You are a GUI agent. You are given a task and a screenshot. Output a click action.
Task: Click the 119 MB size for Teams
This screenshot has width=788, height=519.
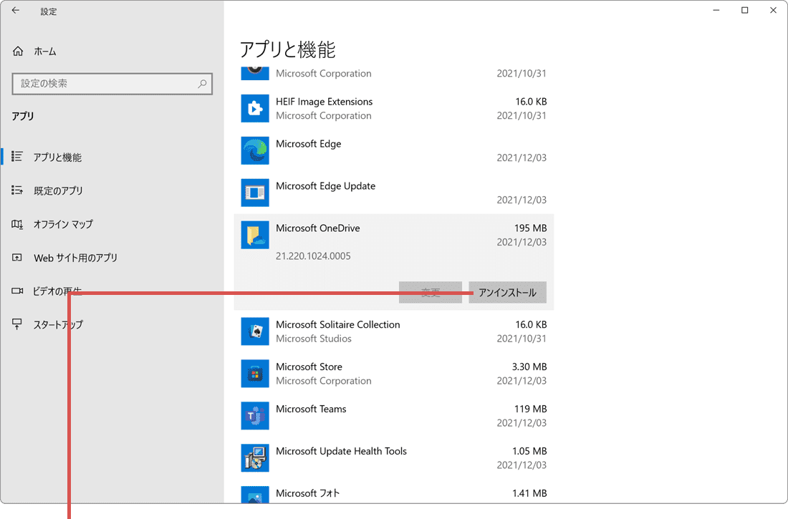click(x=530, y=409)
